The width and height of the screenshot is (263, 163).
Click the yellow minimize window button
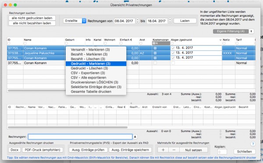pyautogui.click(x=10, y=5)
